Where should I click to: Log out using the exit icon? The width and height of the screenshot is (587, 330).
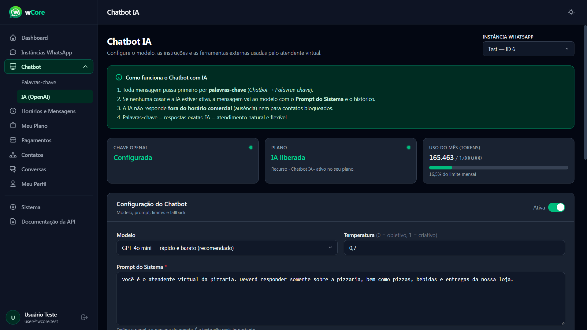[85, 317]
